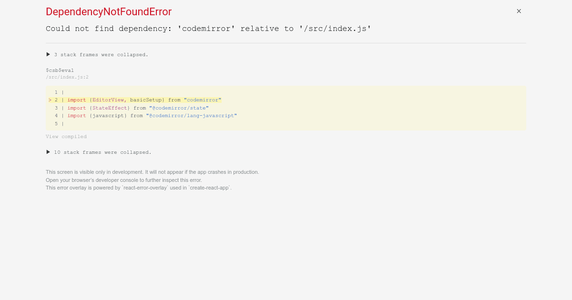
Task: Click the red arrow marker beside line 2
Action: 50,100
